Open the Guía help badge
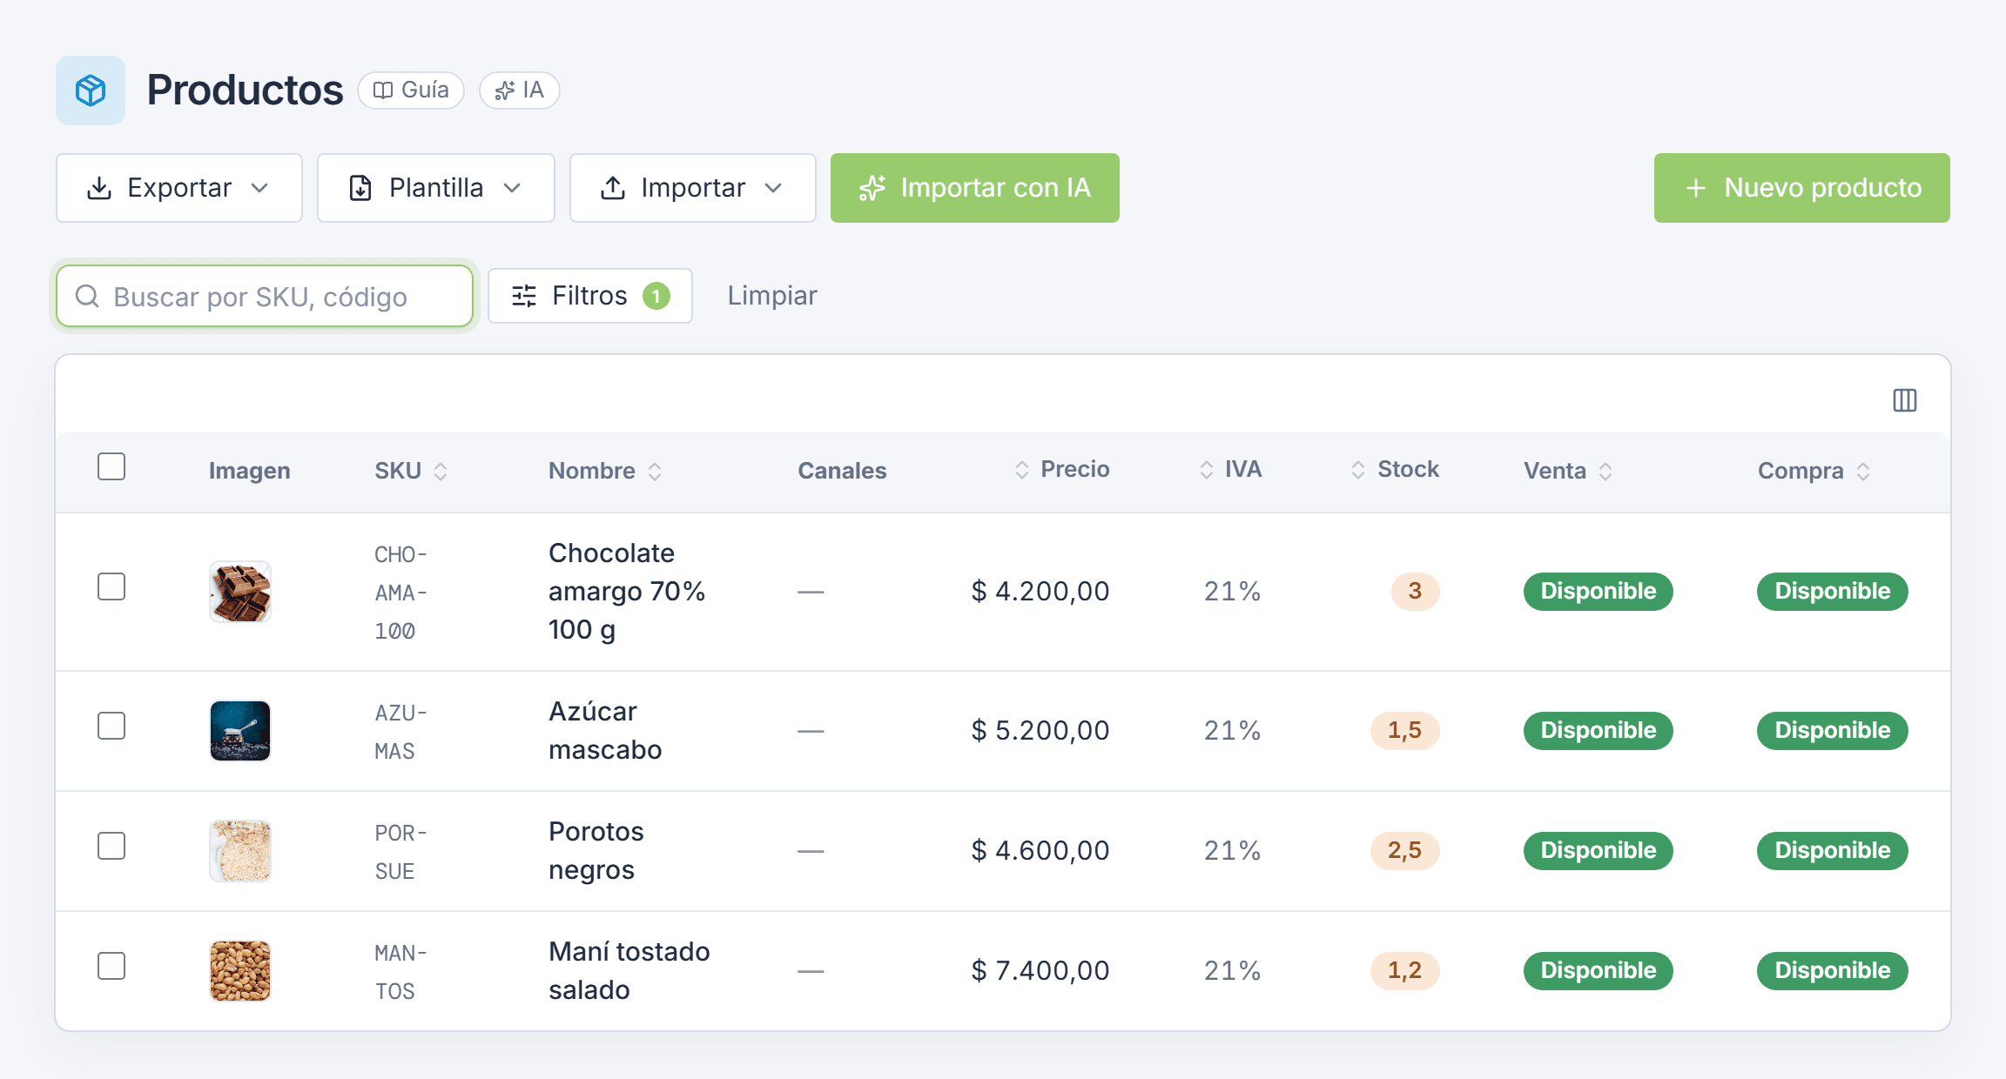2006x1079 pixels. pyautogui.click(x=411, y=90)
